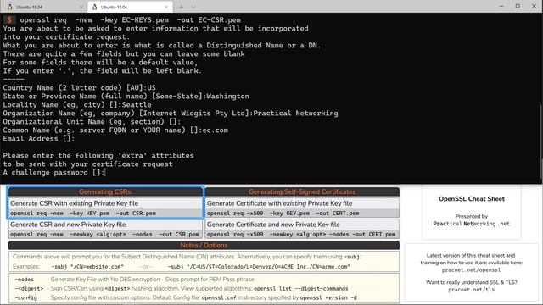Open the terminal profile dropdown arrow
The image size is (543, 305).
coord(193,7)
